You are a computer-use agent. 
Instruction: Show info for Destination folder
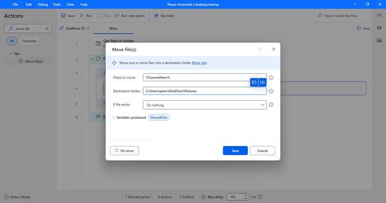(x=271, y=91)
